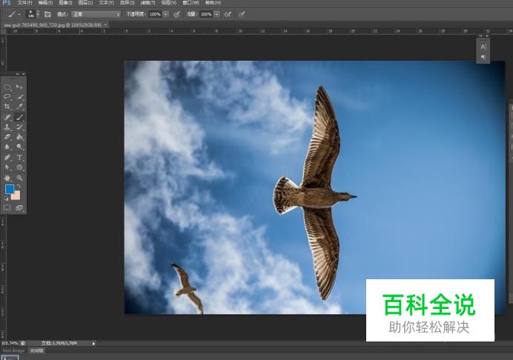Screen dimensions: 513x360
Task: Open the Filter menu
Action: tap(148, 3)
